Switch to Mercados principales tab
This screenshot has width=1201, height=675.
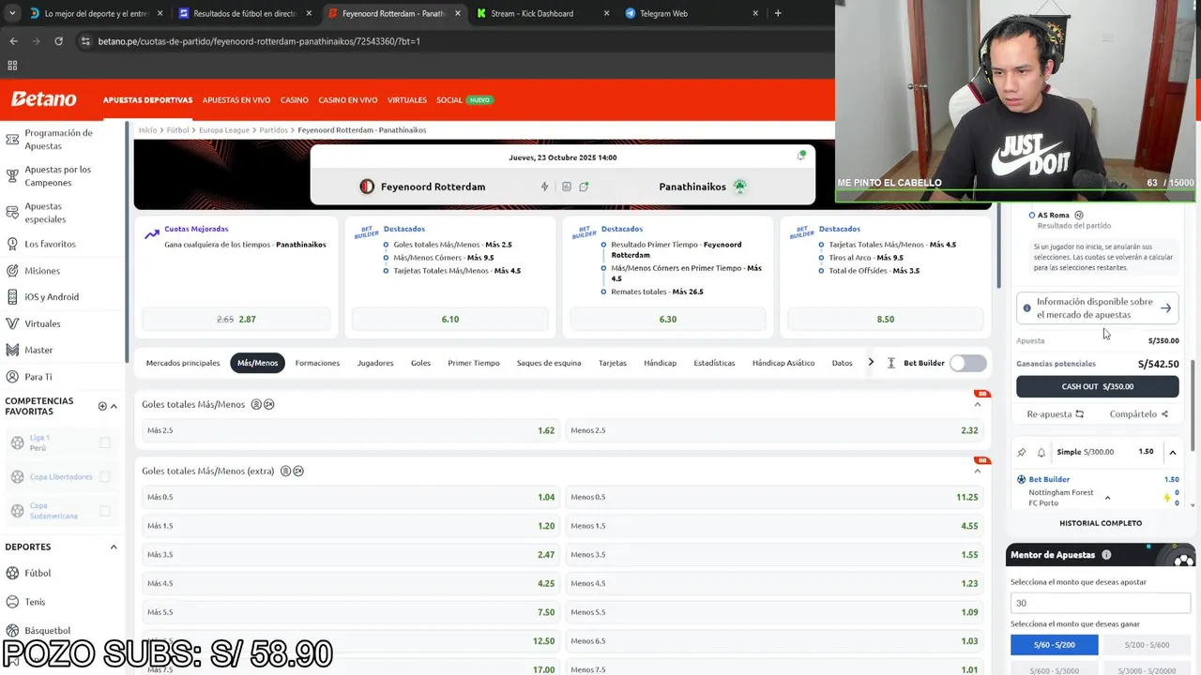(183, 363)
